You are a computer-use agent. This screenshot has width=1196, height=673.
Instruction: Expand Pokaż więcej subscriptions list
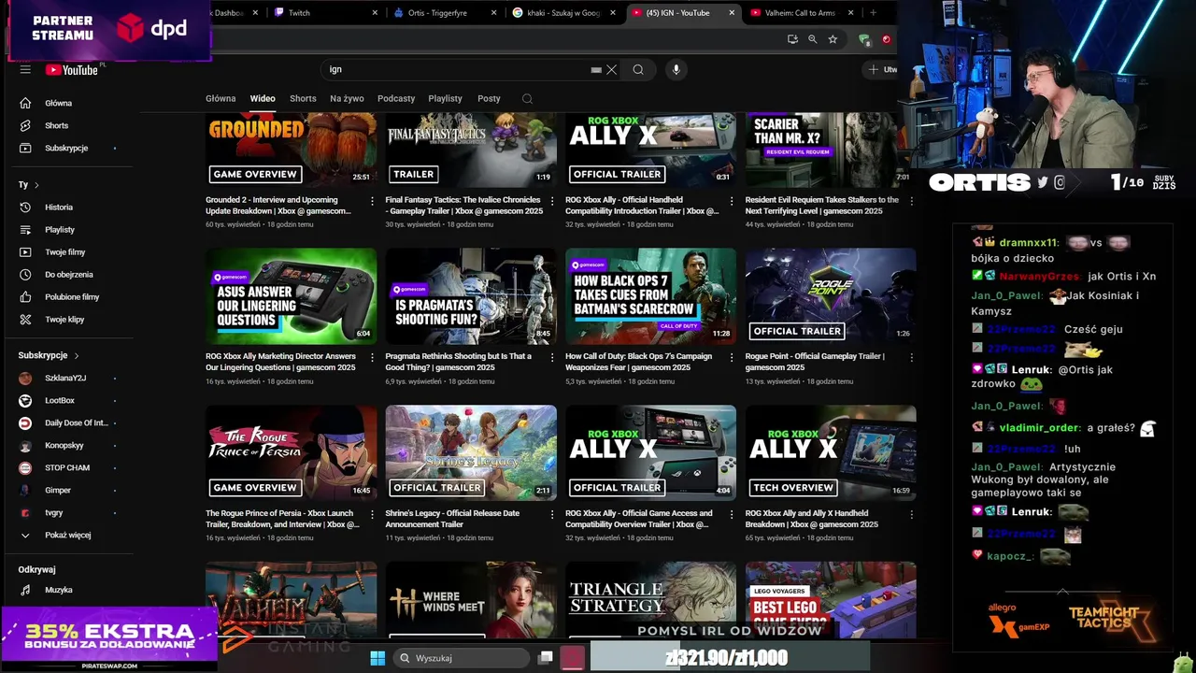(65, 535)
